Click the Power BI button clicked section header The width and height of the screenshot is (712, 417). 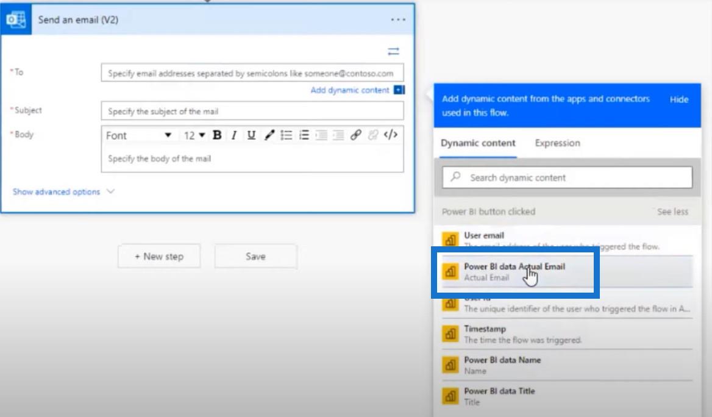tap(489, 212)
